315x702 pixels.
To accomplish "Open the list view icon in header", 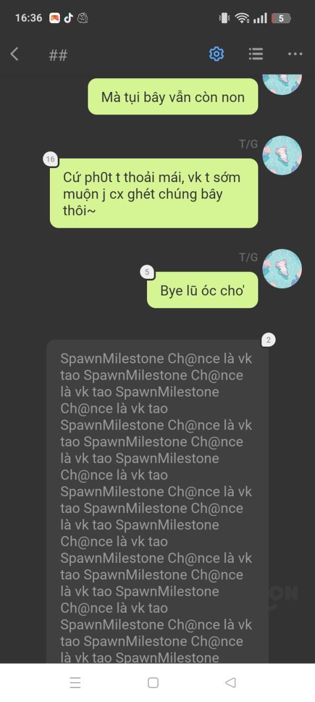I will click(x=256, y=54).
